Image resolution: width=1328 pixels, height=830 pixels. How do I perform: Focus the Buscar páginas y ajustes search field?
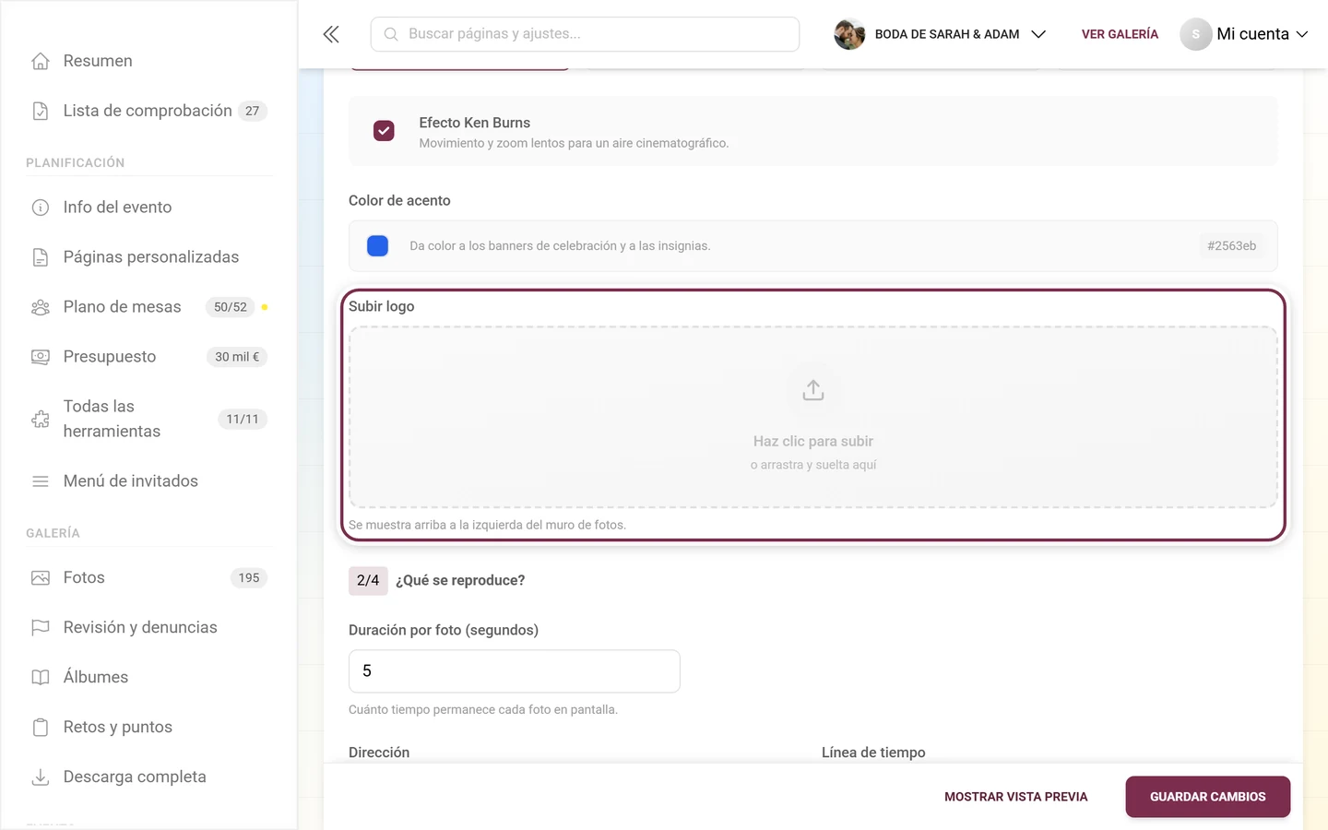tap(585, 34)
